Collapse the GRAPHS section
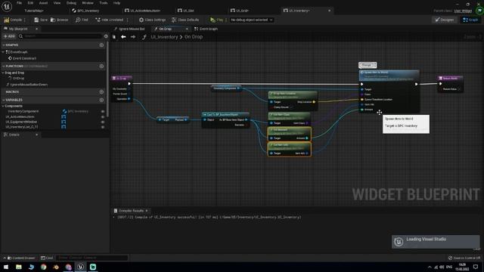Image resolution: width=484 pixels, height=272 pixels. point(3,45)
